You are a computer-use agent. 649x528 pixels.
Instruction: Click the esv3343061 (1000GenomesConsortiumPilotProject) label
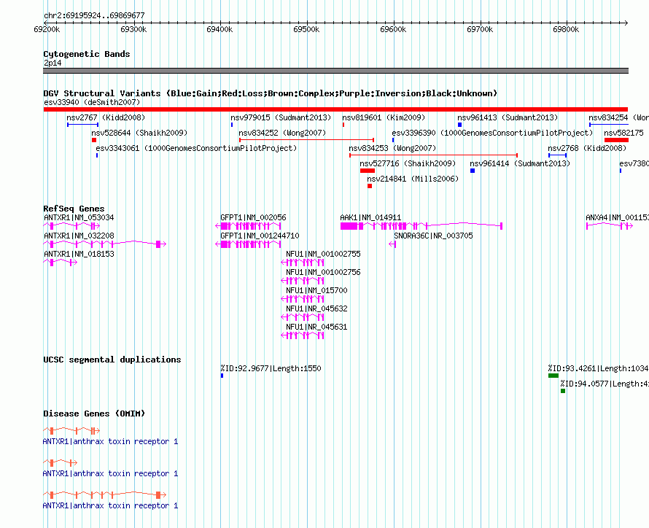point(197,148)
